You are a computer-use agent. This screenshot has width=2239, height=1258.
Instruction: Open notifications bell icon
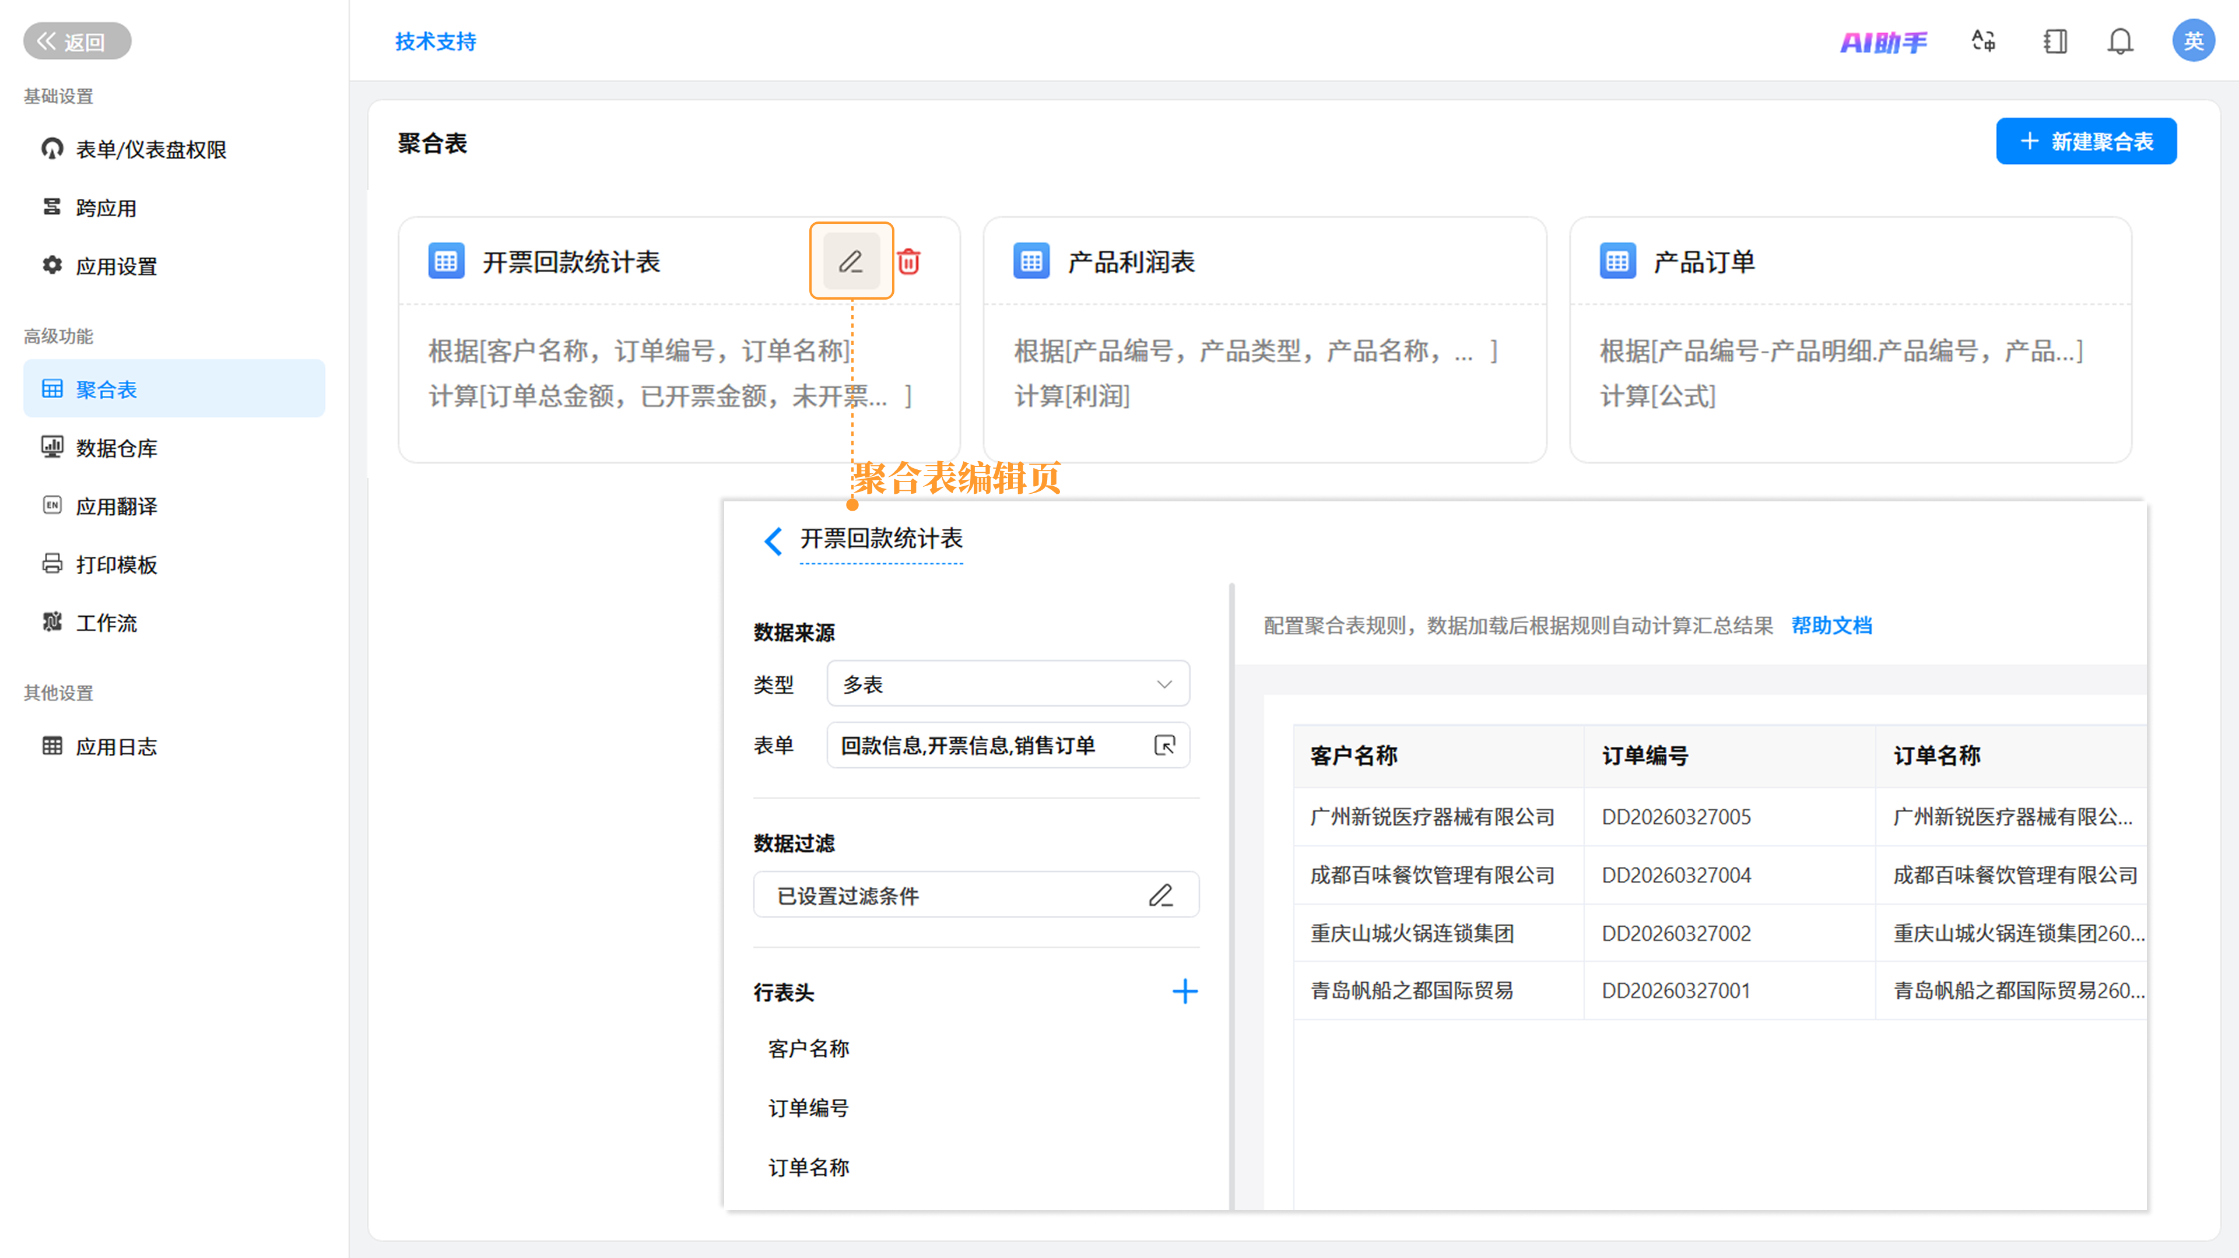pos(2120,41)
